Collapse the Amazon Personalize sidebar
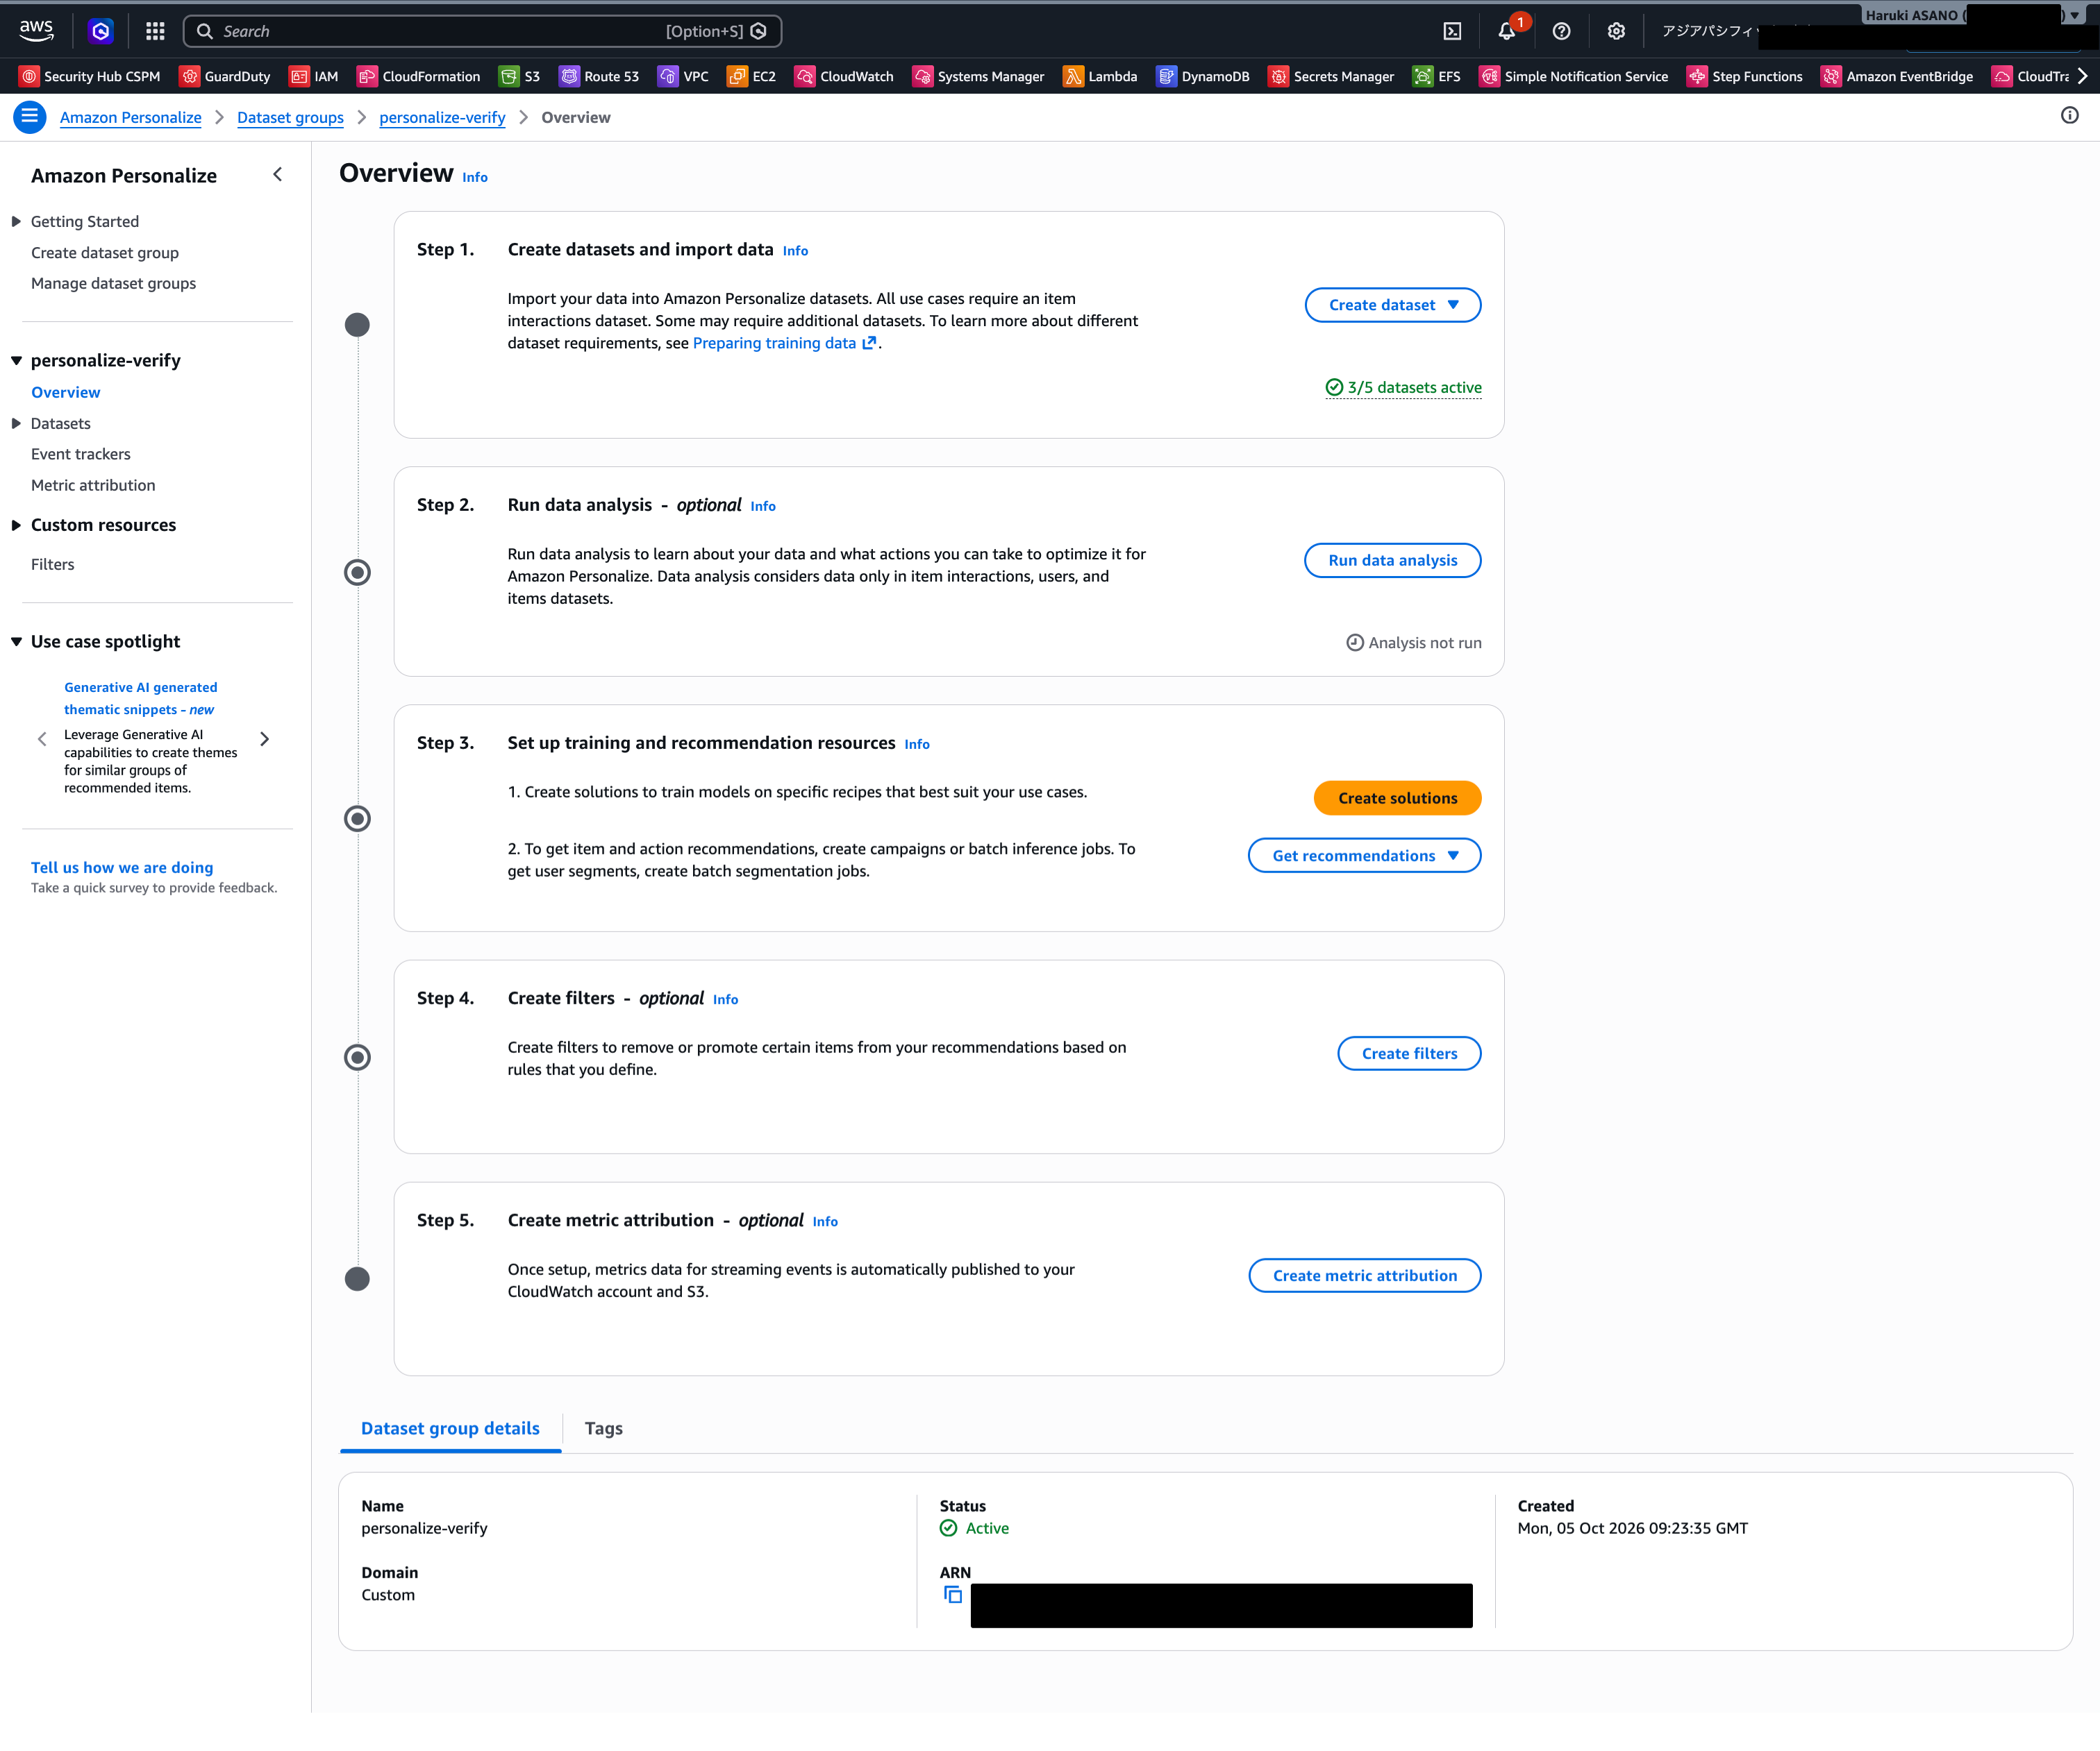This screenshot has width=2100, height=1751. 278,175
